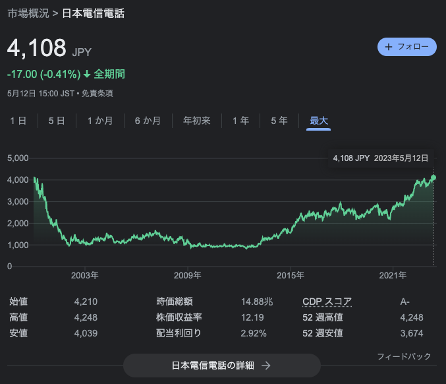This screenshot has height=384, width=446.
Task: Click the CDP スコア label
Action: 327,302
